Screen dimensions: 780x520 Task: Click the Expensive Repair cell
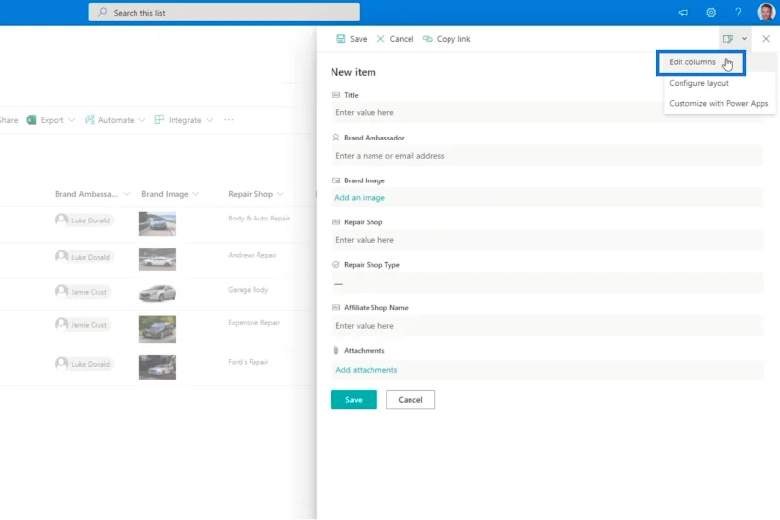(x=253, y=323)
